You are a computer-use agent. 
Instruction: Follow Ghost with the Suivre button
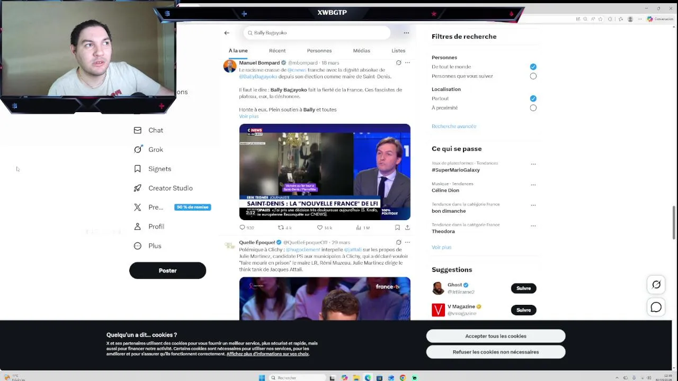pos(523,288)
